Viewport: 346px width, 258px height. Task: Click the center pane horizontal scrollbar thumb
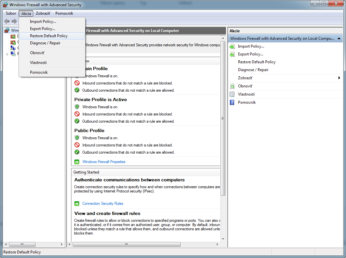click(x=127, y=244)
